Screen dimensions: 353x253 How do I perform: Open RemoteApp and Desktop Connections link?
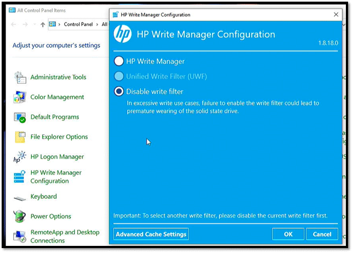click(x=65, y=237)
